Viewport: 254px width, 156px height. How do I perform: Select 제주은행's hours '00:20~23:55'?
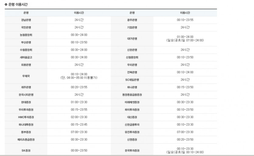point(79,87)
